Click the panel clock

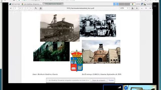pos(138,4)
